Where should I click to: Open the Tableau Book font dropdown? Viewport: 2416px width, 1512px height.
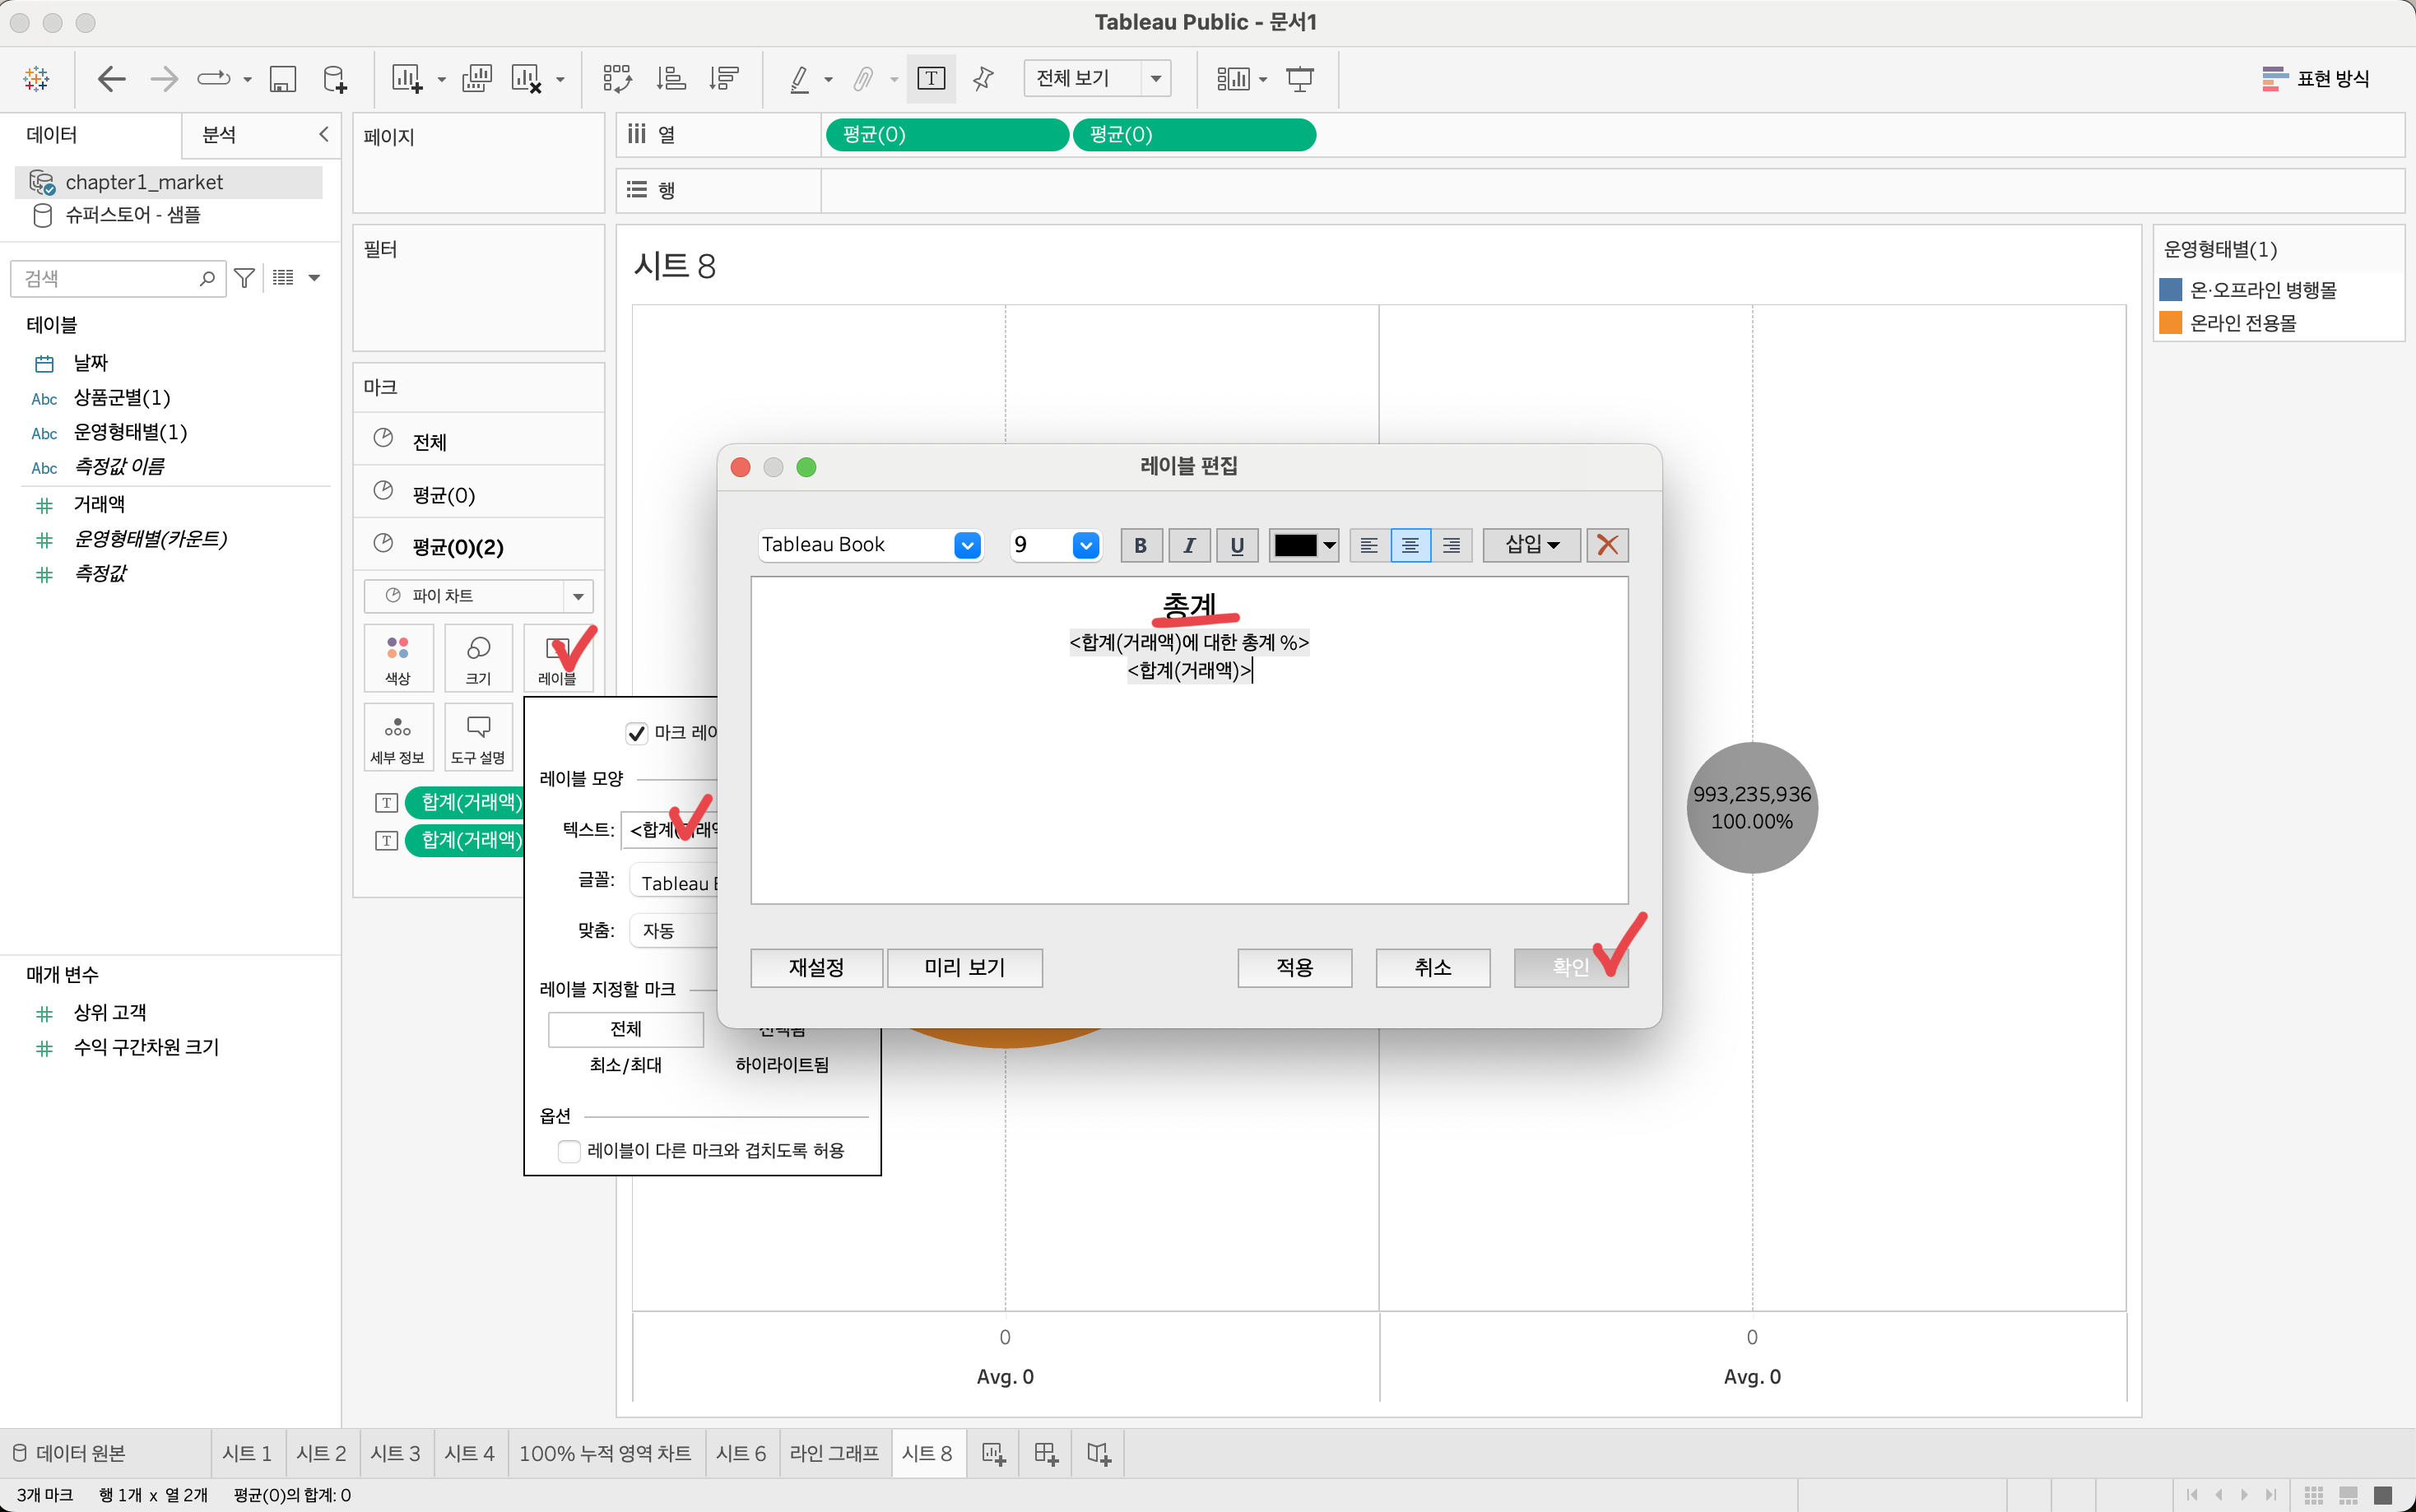click(x=966, y=545)
